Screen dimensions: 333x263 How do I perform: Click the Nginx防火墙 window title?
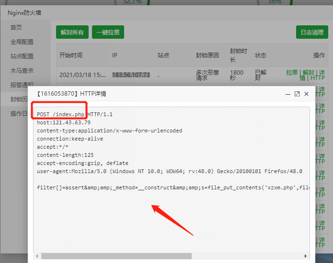[24, 13]
